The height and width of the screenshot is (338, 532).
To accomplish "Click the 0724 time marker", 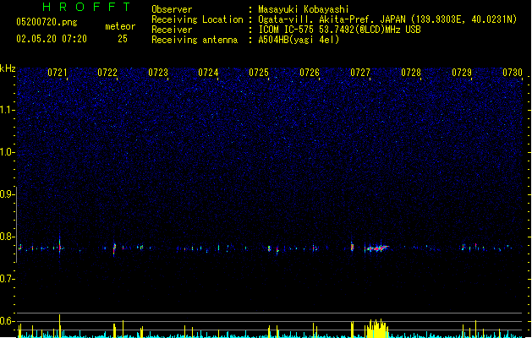I will 208,73.
